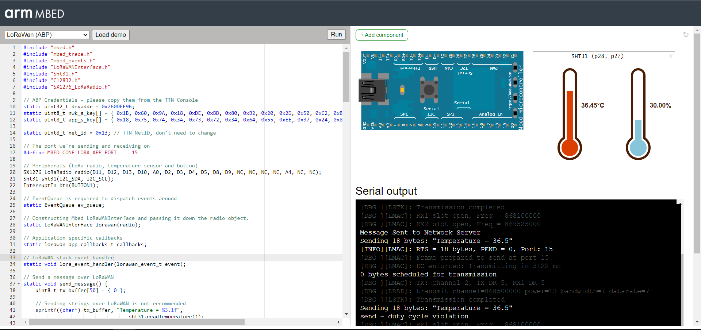Click the page scrollbar up arrow at far right

697,30
